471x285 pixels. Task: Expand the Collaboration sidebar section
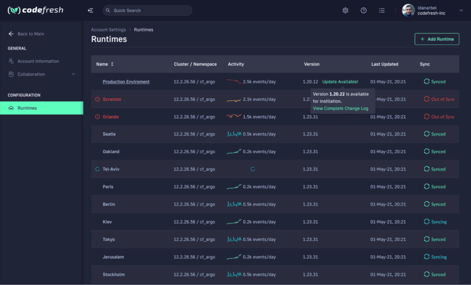click(73, 74)
